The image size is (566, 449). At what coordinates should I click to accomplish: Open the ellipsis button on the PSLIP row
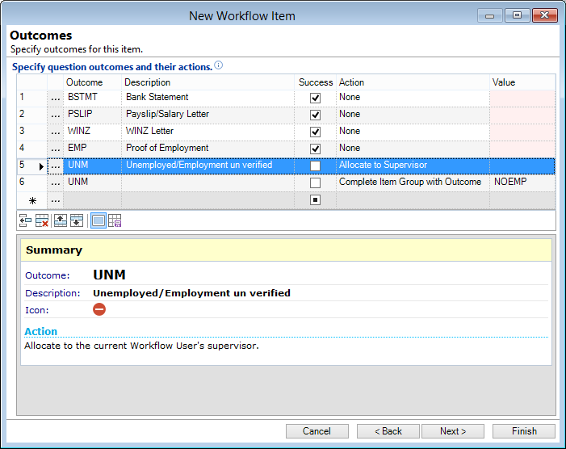click(55, 115)
